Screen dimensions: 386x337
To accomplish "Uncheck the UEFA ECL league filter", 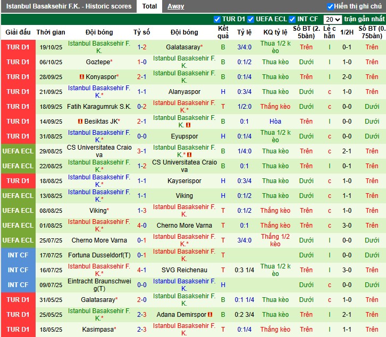I will [x=250, y=19].
